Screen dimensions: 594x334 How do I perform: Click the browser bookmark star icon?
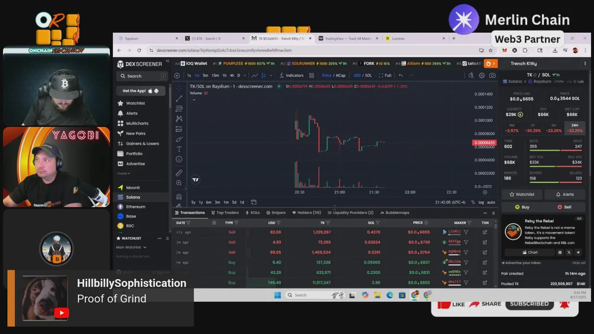coord(491,50)
